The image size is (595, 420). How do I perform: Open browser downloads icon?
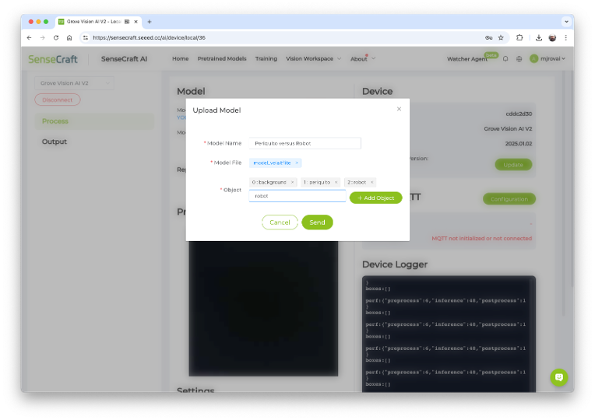[537, 37]
